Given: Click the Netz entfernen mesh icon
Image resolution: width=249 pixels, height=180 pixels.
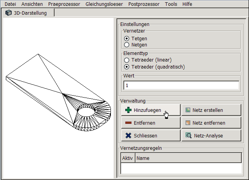Looking at the screenshot, I should pos(188,123).
